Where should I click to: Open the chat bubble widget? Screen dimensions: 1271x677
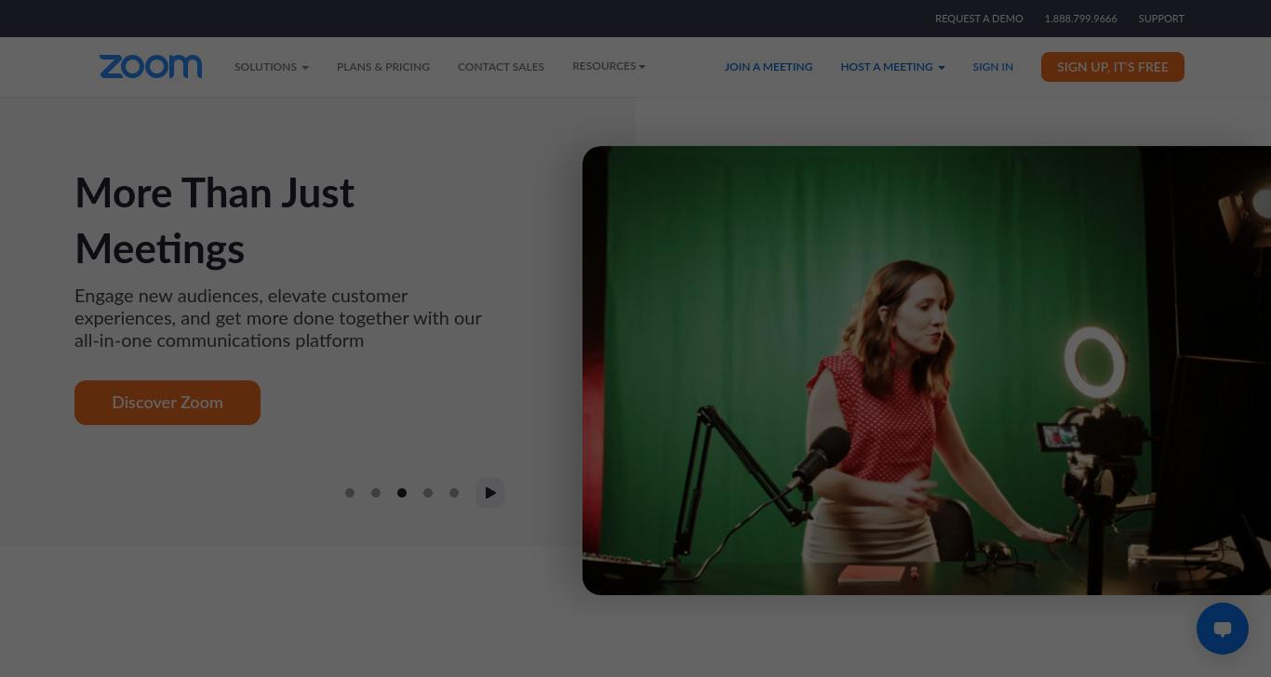click(1222, 629)
